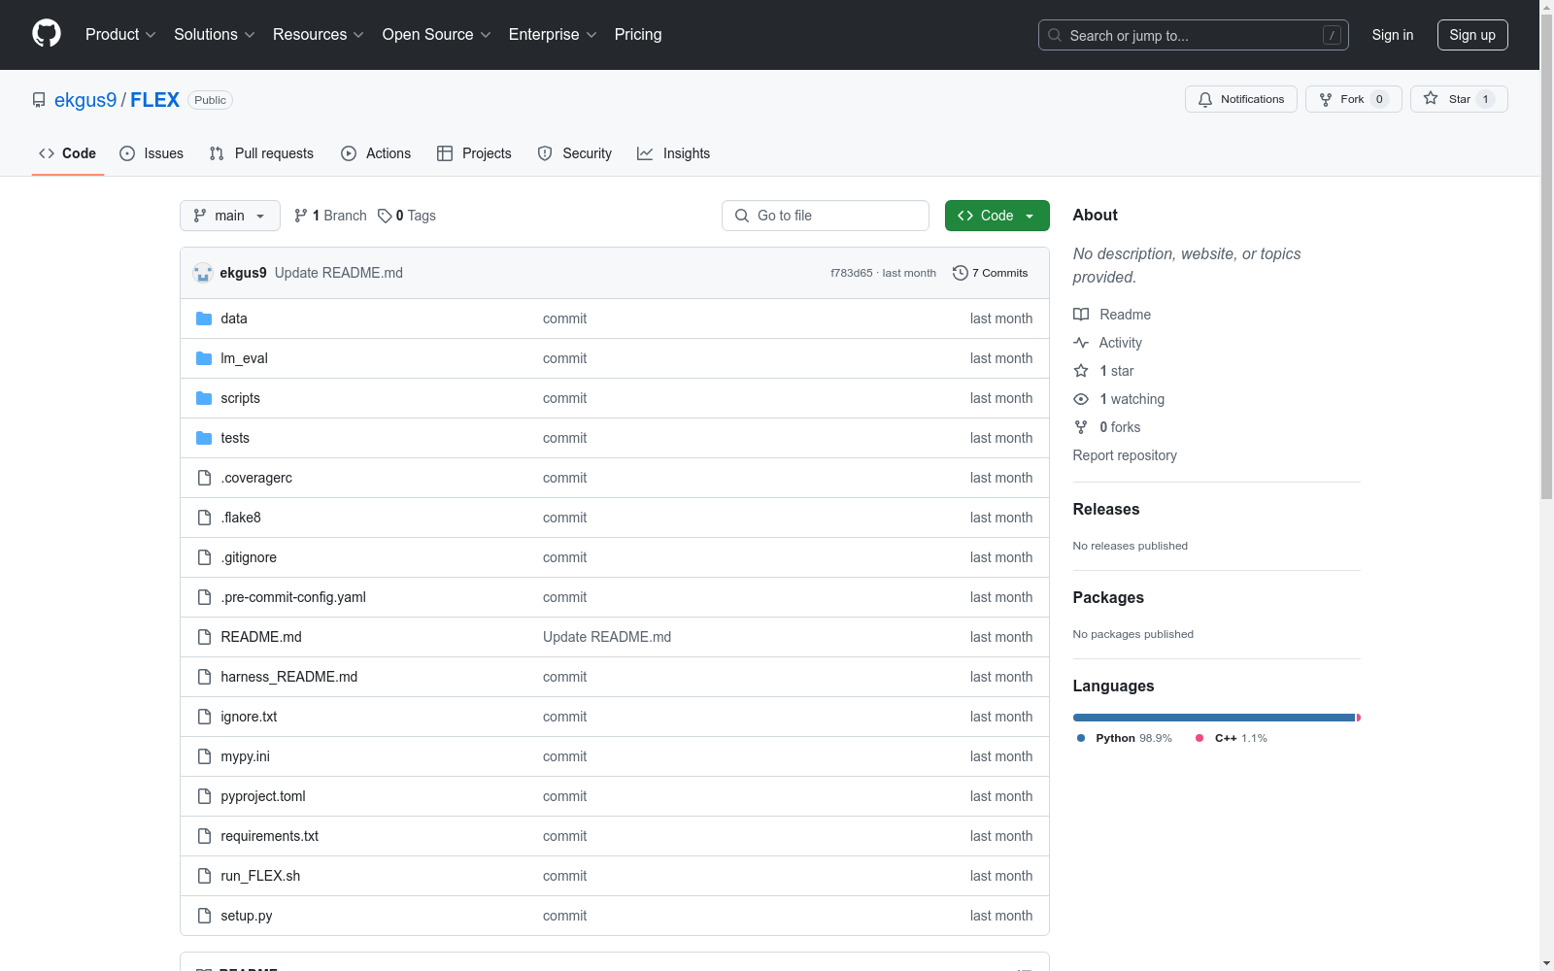1554x971 pixels.
Task: Click the C++ pink language dot
Action: 1199,738
